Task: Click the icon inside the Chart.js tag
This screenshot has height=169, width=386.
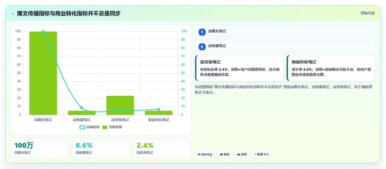Action: point(199,154)
